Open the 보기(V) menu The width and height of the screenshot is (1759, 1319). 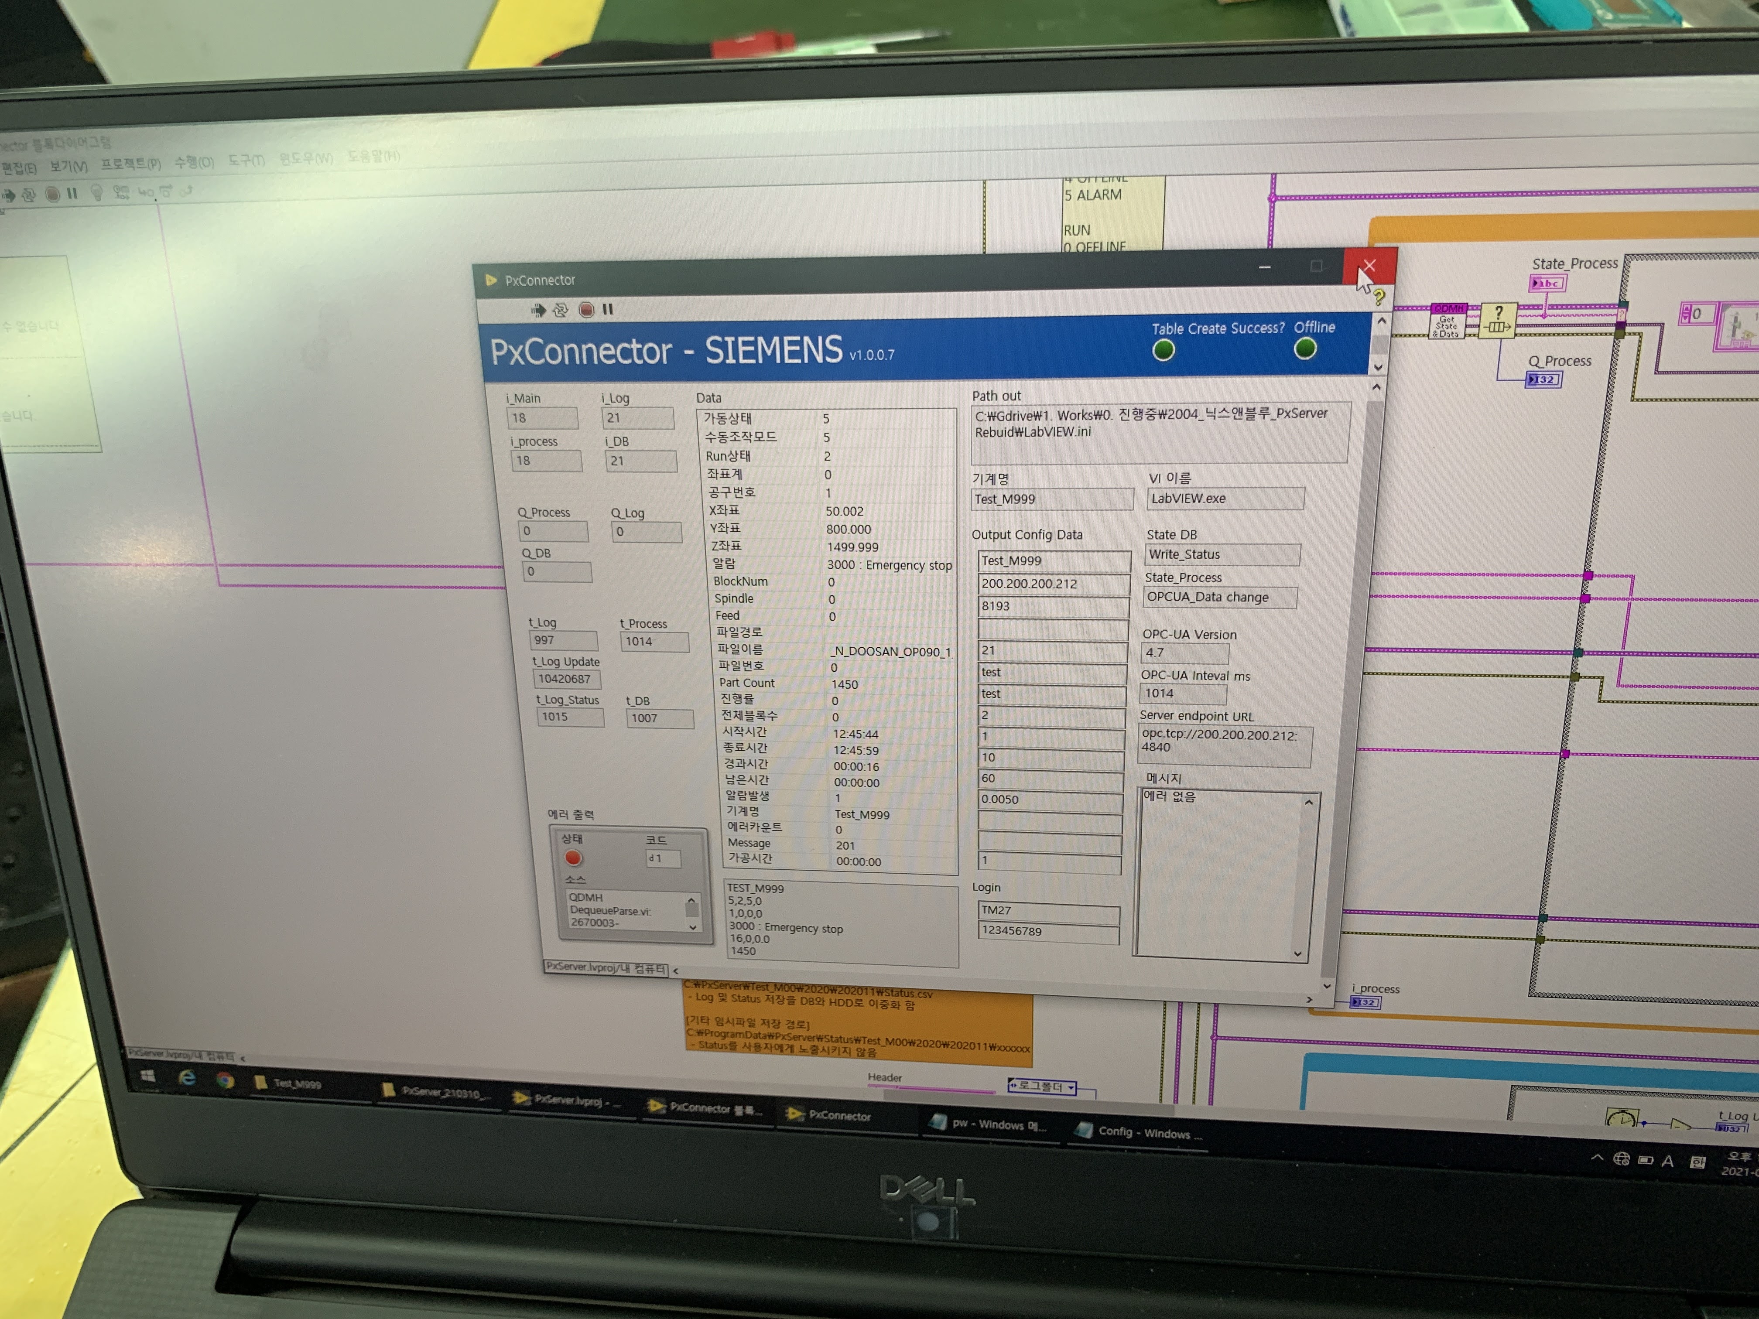(x=68, y=166)
